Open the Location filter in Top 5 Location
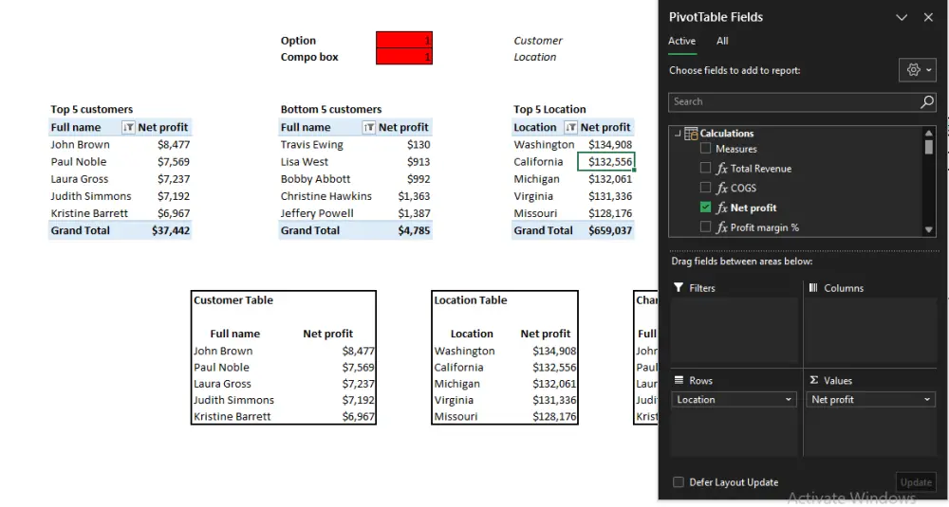This screenshot has width=949, height=507. coord(570,128)
